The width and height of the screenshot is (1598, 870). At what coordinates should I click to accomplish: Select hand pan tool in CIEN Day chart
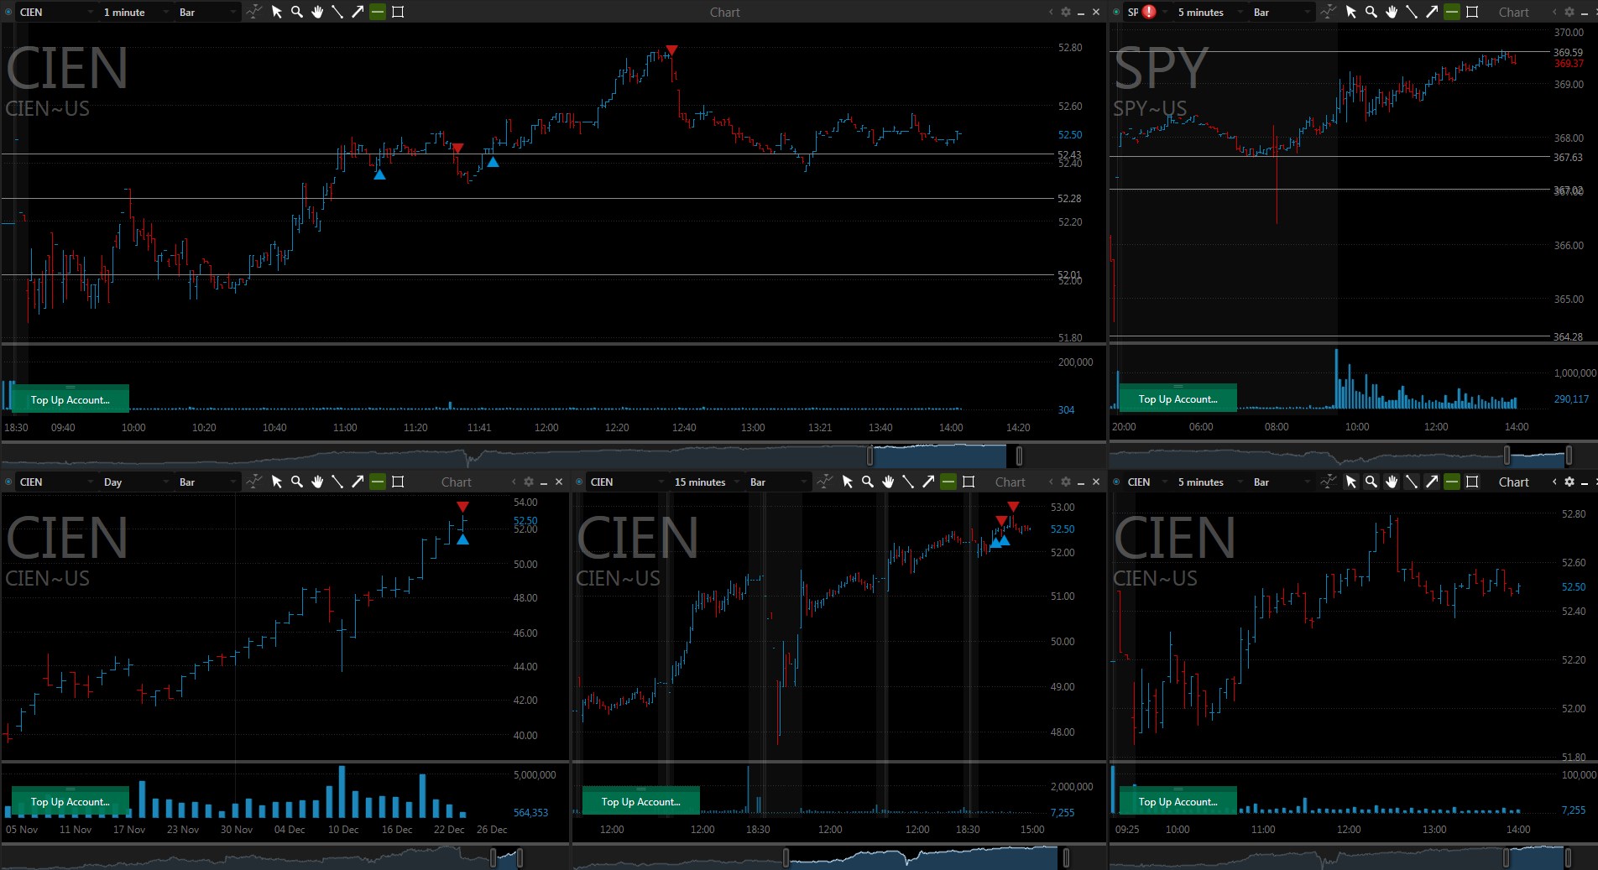tap(317, 482)
